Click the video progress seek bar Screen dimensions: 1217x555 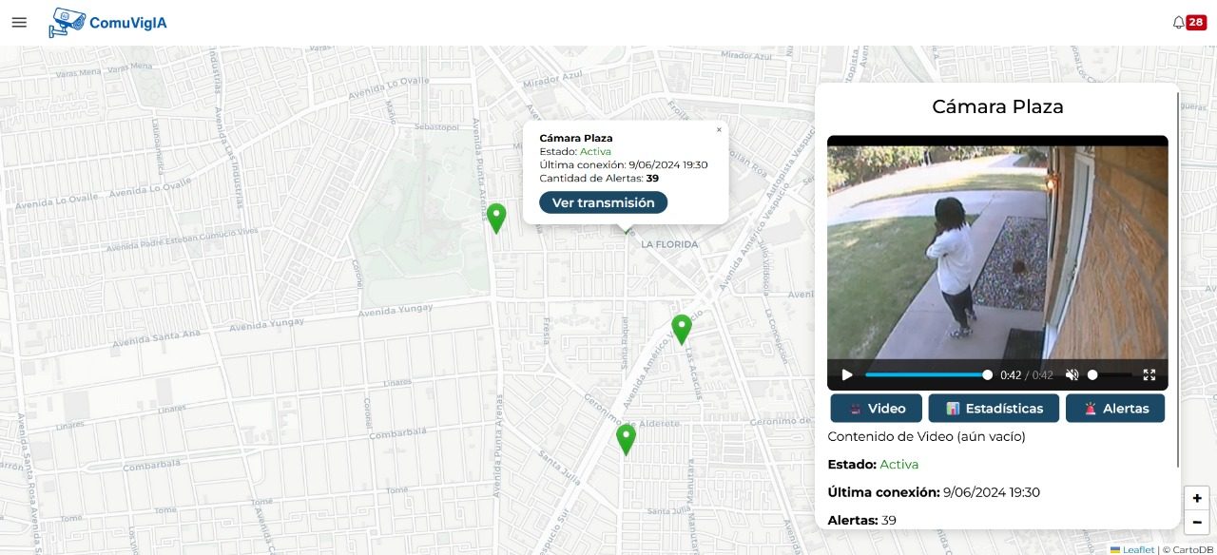[x=927, y=375]
